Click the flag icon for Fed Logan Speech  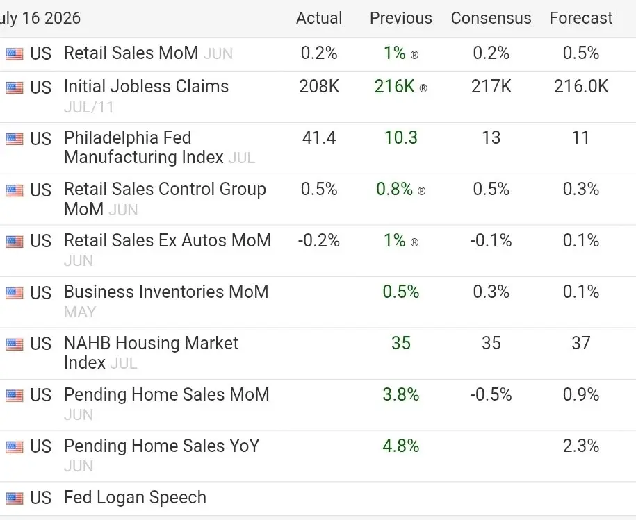[x=14, y=498]
